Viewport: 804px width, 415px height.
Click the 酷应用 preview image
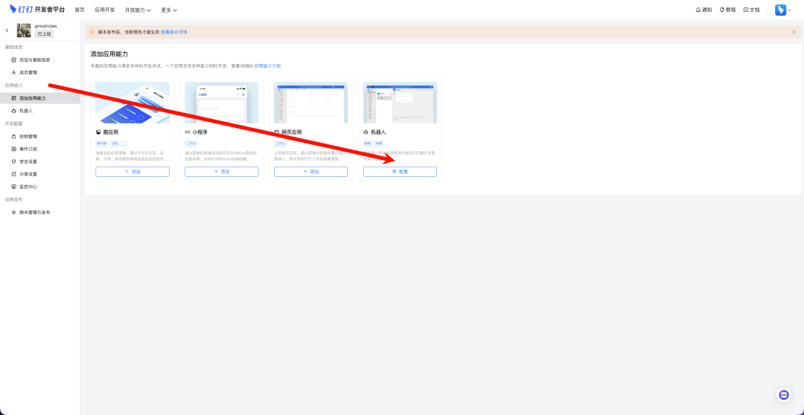click(x=133, y=103)
